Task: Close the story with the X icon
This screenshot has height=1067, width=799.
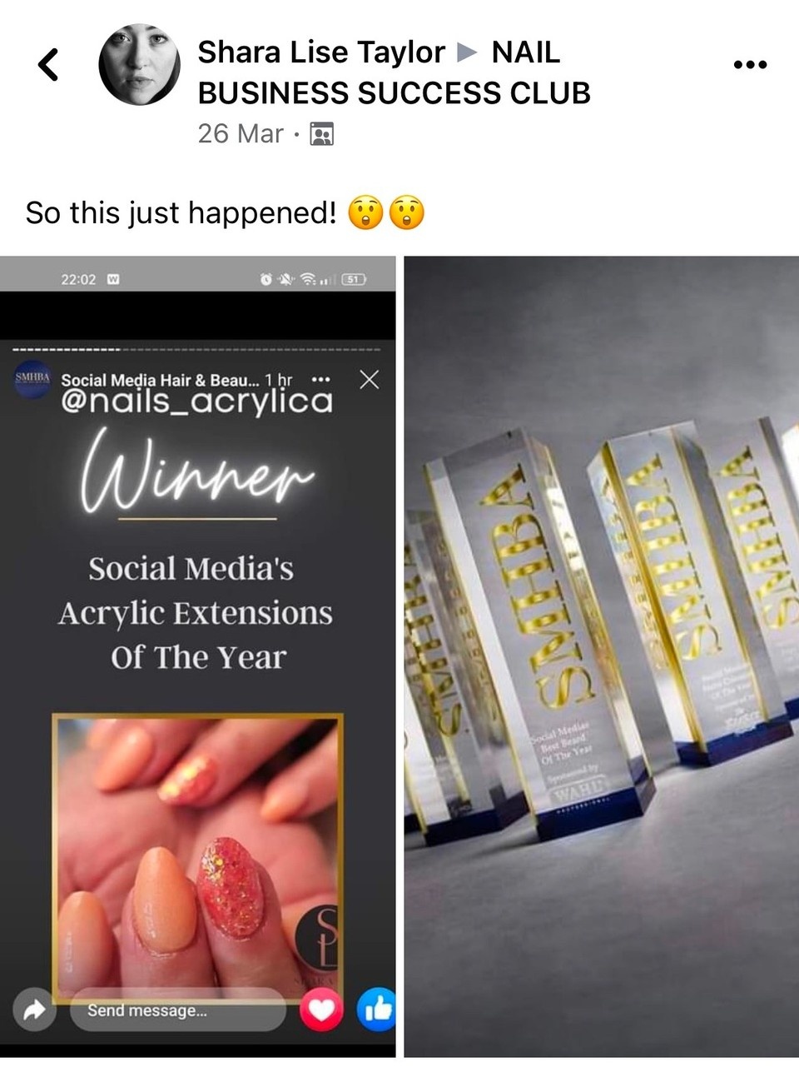Action: (369, 380)
